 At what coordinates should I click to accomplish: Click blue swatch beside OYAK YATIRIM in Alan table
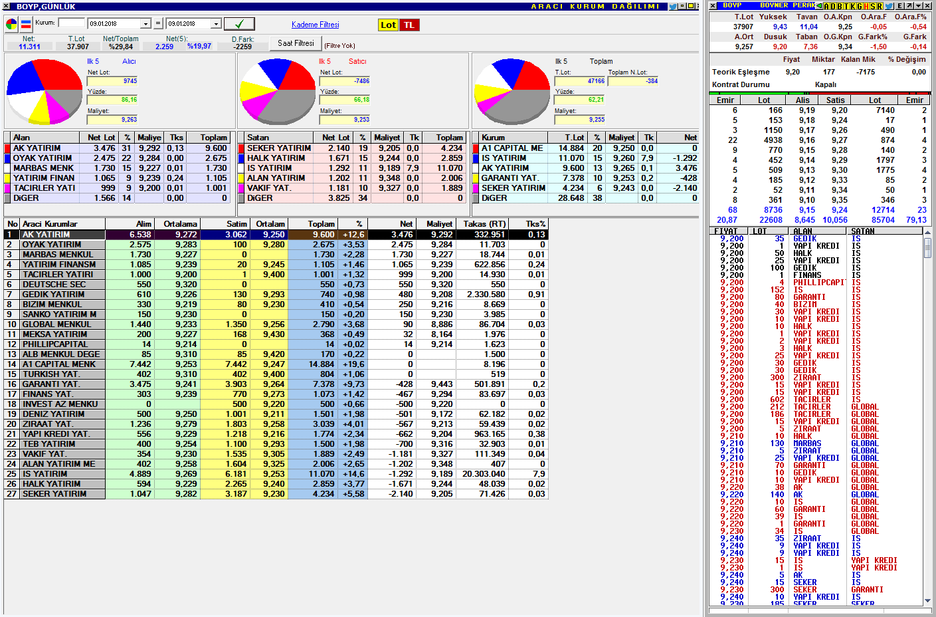7,158
